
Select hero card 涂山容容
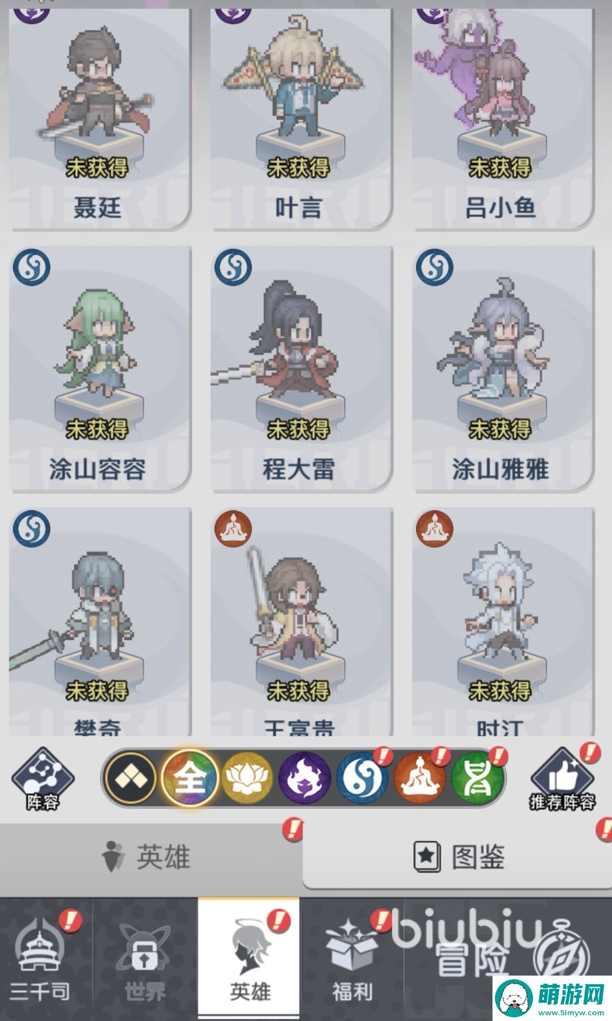[x=100, y=369]
